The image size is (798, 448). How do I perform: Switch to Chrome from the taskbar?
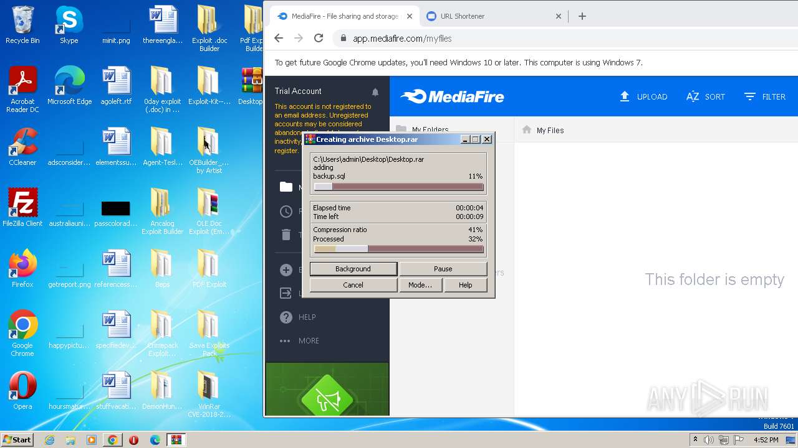click(x=113, y=440)
